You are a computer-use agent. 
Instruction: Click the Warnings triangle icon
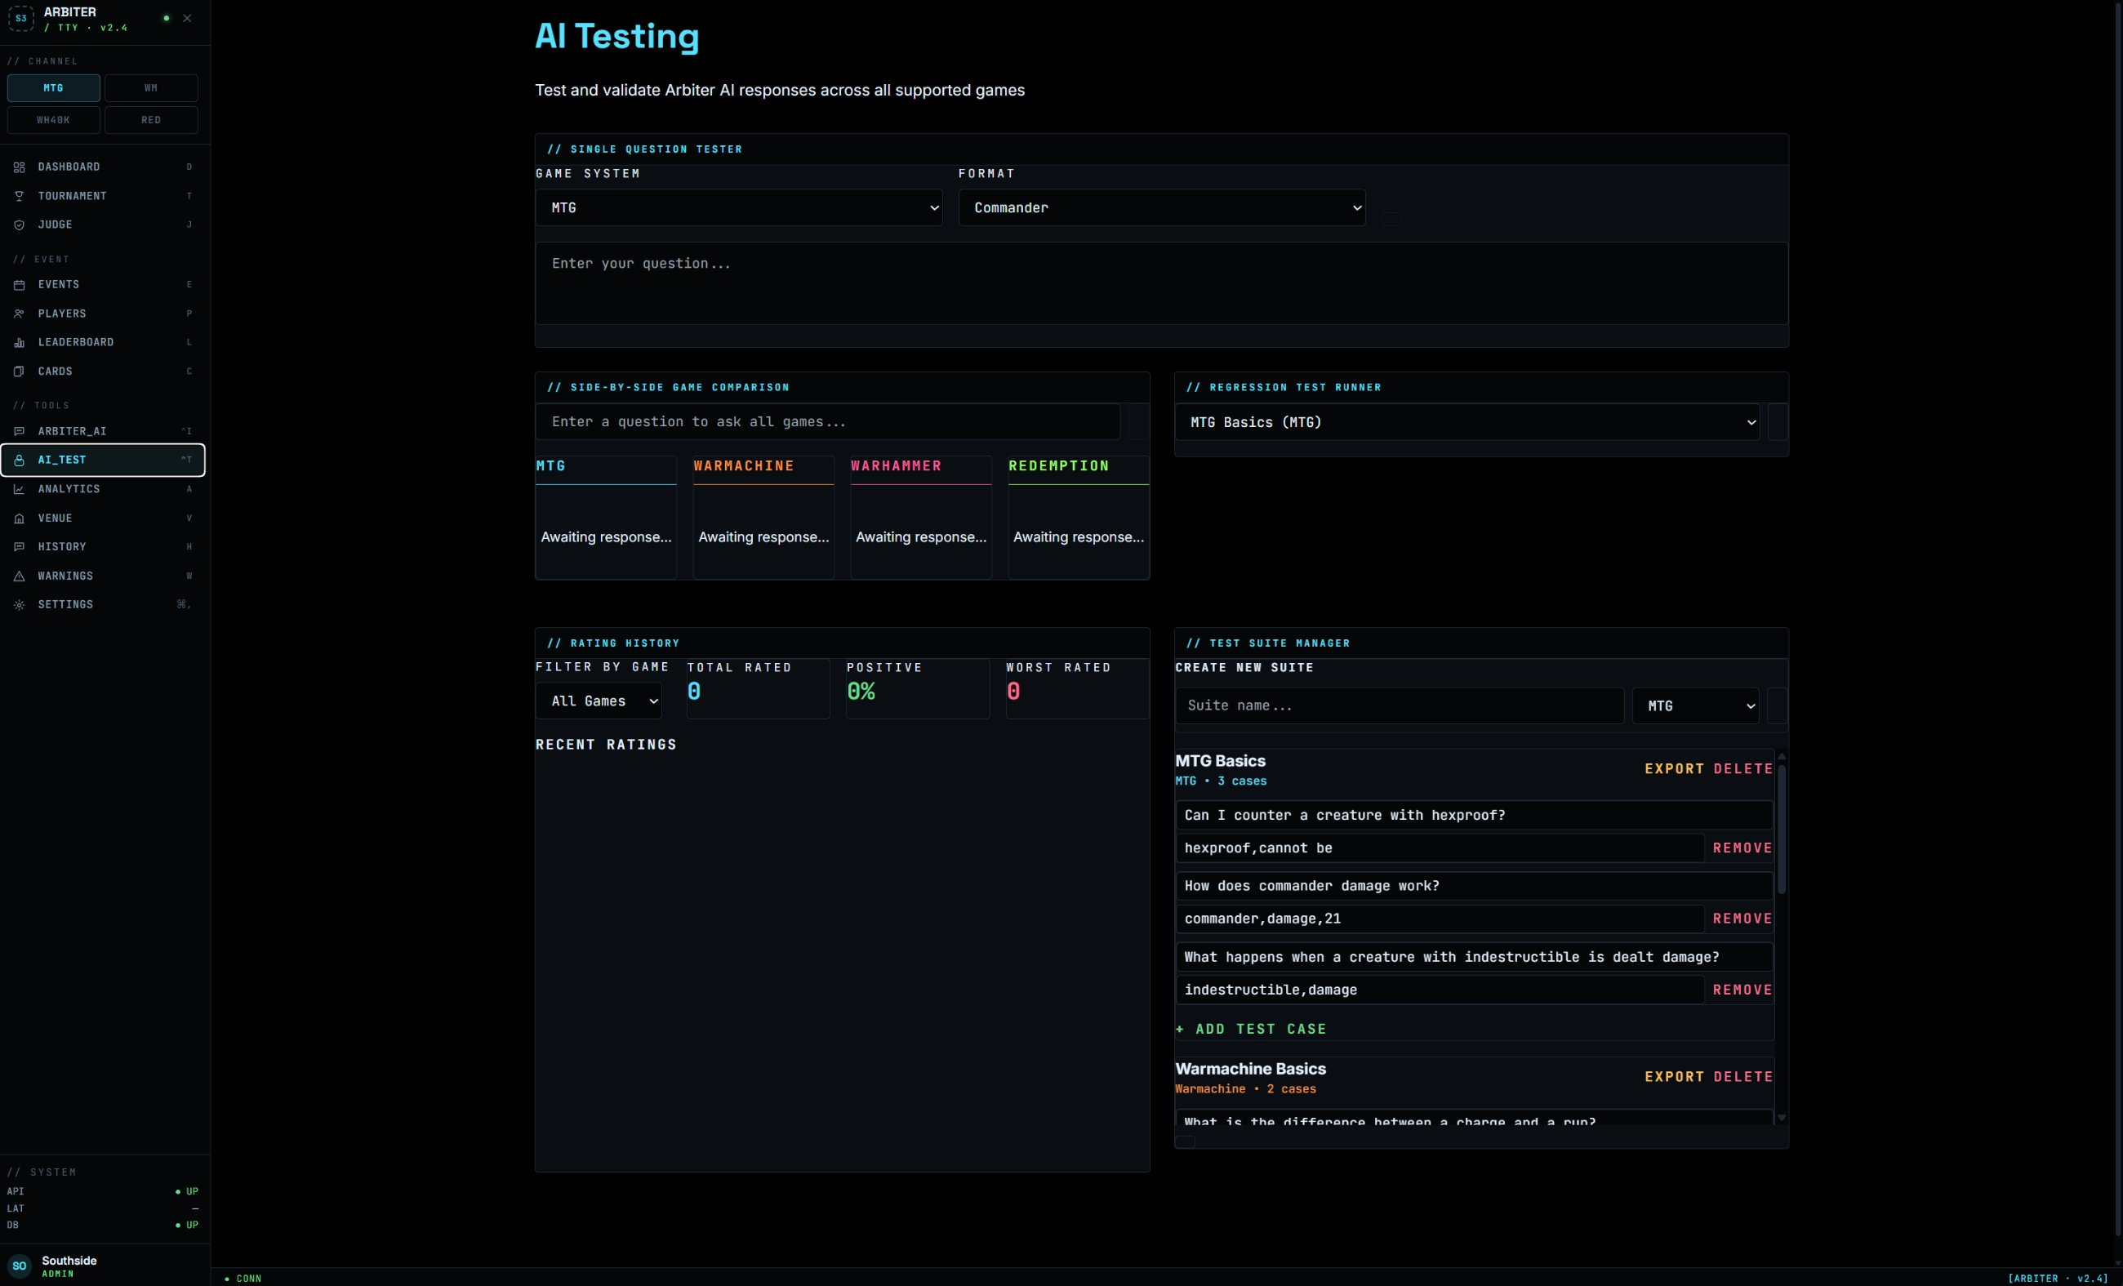[19, 576]
